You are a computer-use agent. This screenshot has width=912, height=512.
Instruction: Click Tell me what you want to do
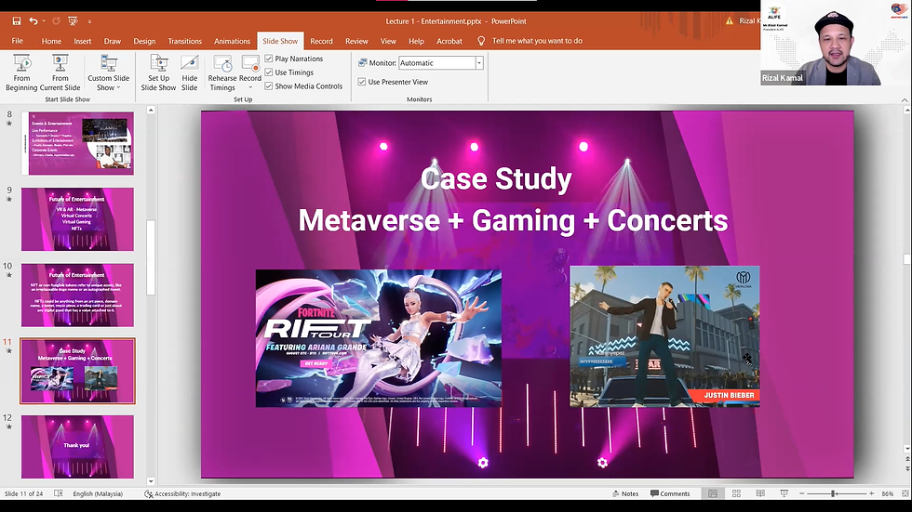(537, 41)
